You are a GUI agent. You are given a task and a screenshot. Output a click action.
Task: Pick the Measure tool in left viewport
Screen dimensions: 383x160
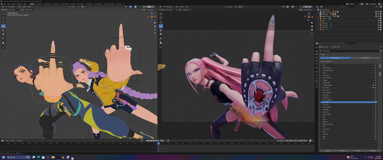tap(4, 42)
